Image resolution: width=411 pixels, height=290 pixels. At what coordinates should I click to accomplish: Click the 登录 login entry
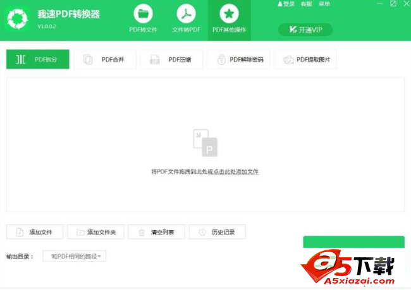[286, 4]
